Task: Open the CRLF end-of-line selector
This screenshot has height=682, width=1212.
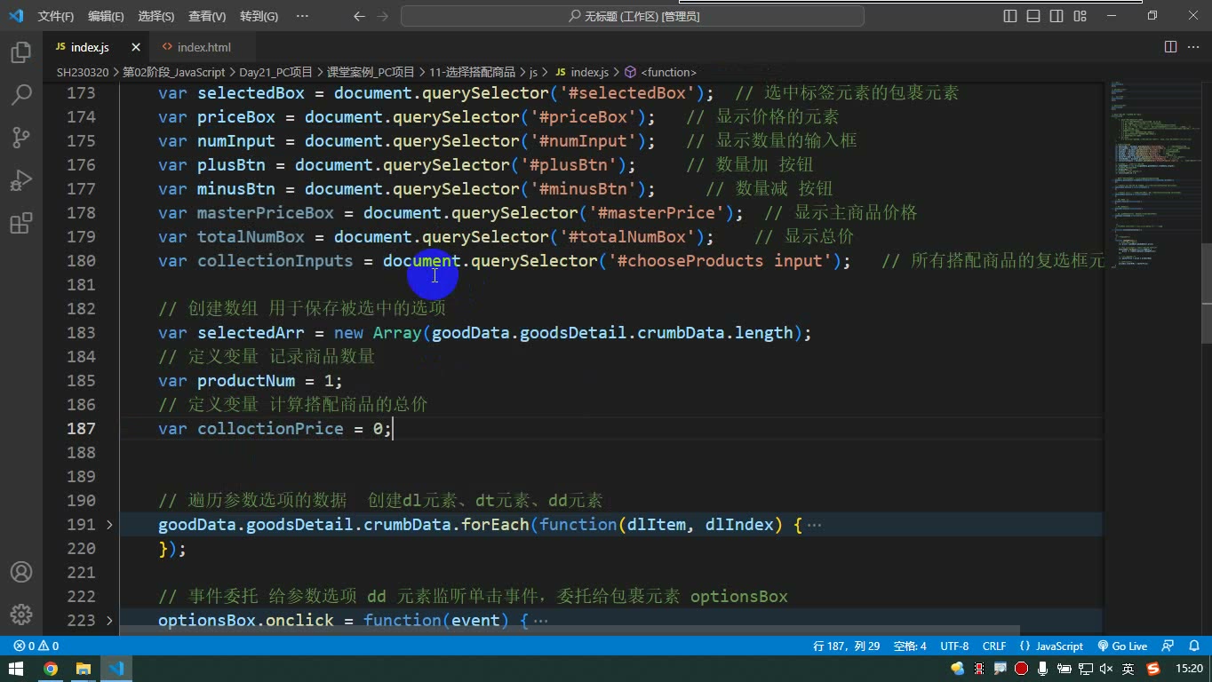Action: pos(994,646)
